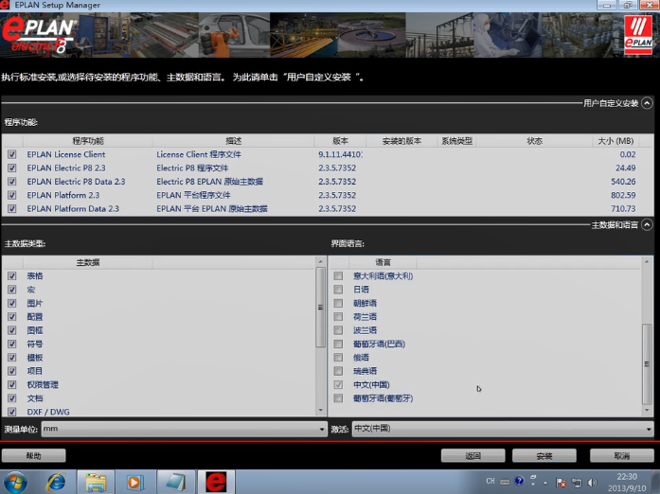
Task: Click the 语言 column header
Action: pos(383,262)
